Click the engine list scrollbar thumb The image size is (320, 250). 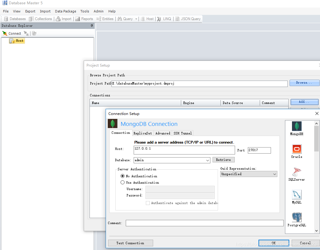point(316,139)
